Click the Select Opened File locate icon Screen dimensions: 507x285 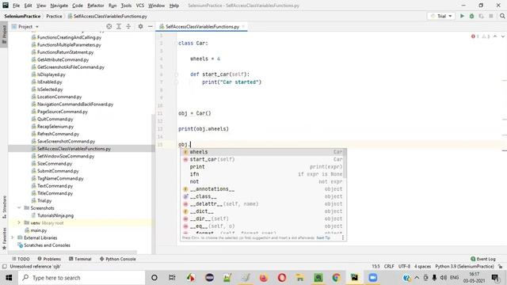[x=109, y=26]
